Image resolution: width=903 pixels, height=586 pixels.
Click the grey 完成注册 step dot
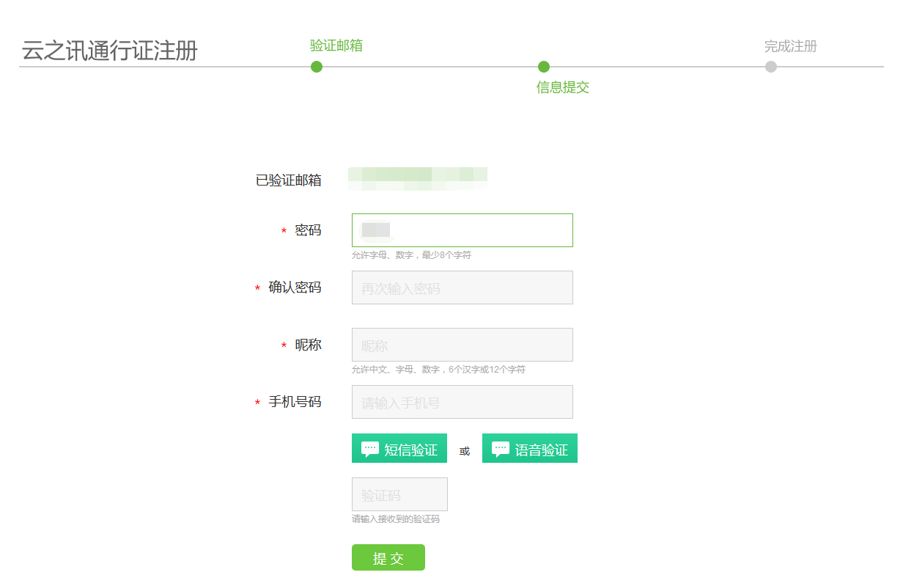771,67
